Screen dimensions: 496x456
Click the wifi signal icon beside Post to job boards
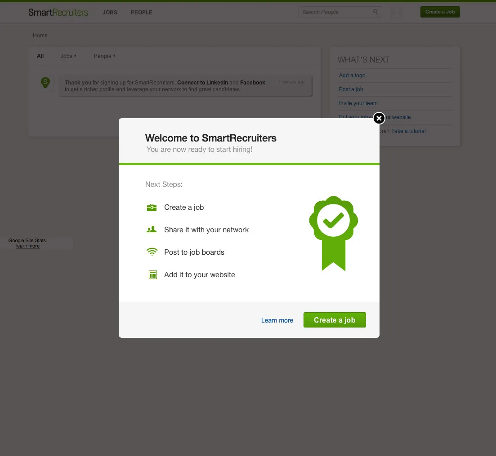click(x=152, y=252)
